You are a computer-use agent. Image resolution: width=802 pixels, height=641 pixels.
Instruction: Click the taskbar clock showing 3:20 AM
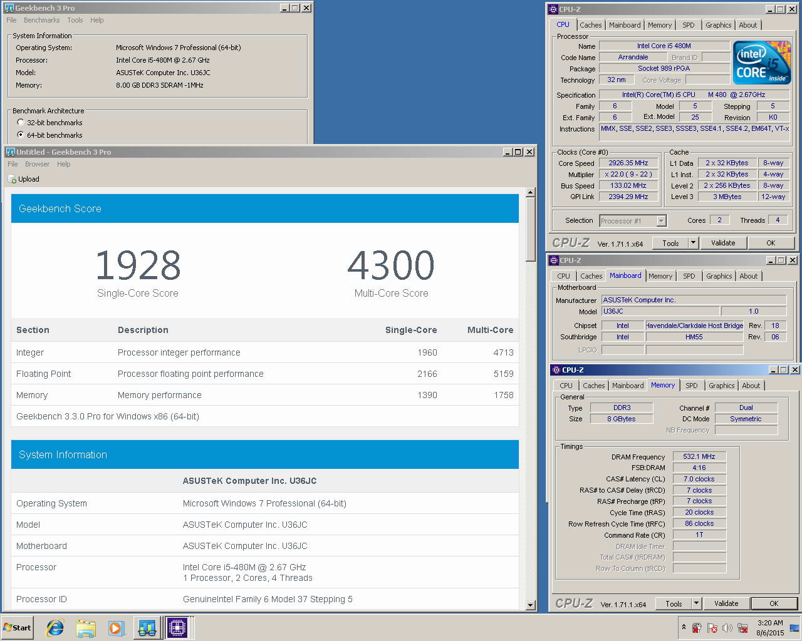pyautogui.click(x=770, y=628)
